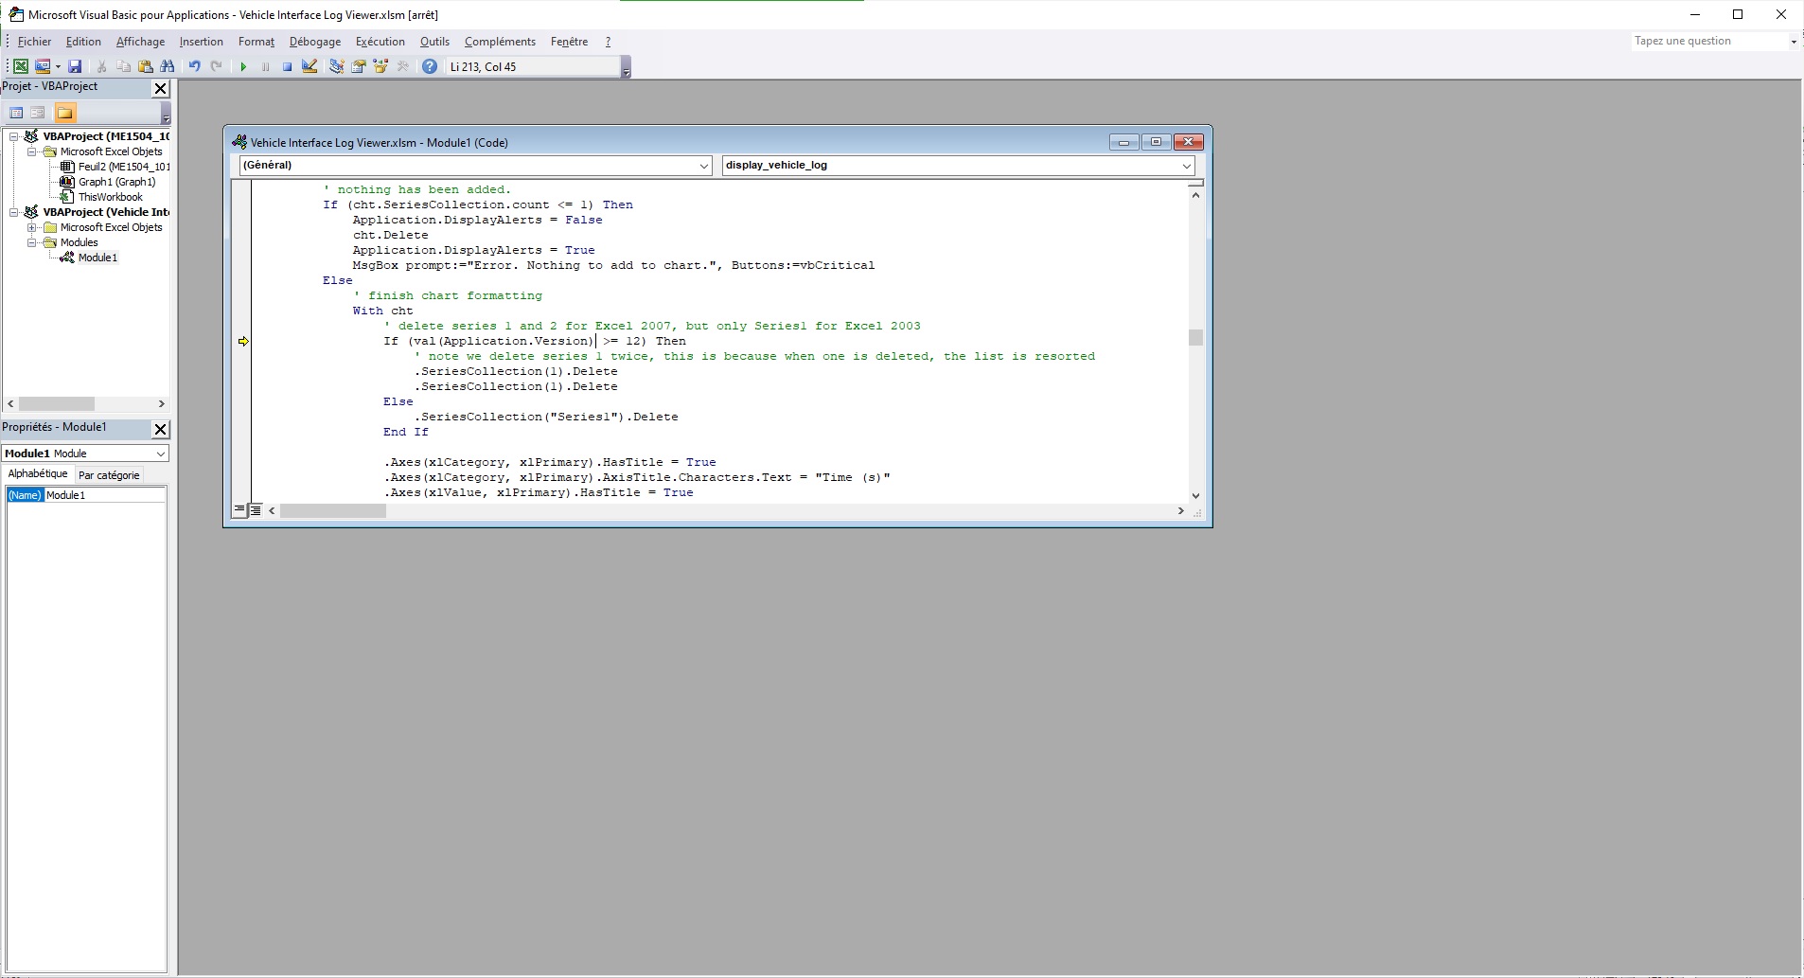This screenshot has width=1804, height=978.
Task: Open the Compléments menu
Action: tap(501, 42)
